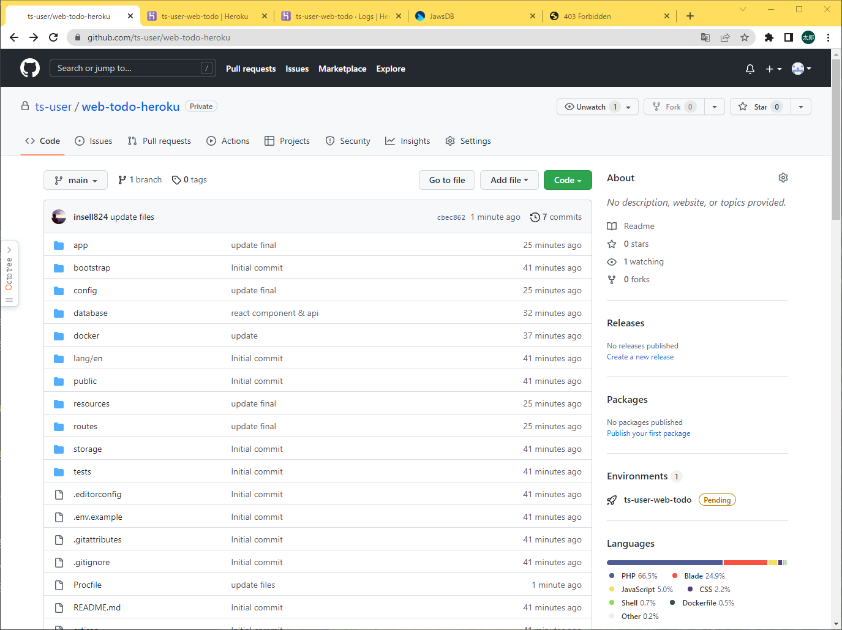The width and height of the screenshot is (842, 630).
Task: Open the translate page icon
Action: click(x=705, y=37)
